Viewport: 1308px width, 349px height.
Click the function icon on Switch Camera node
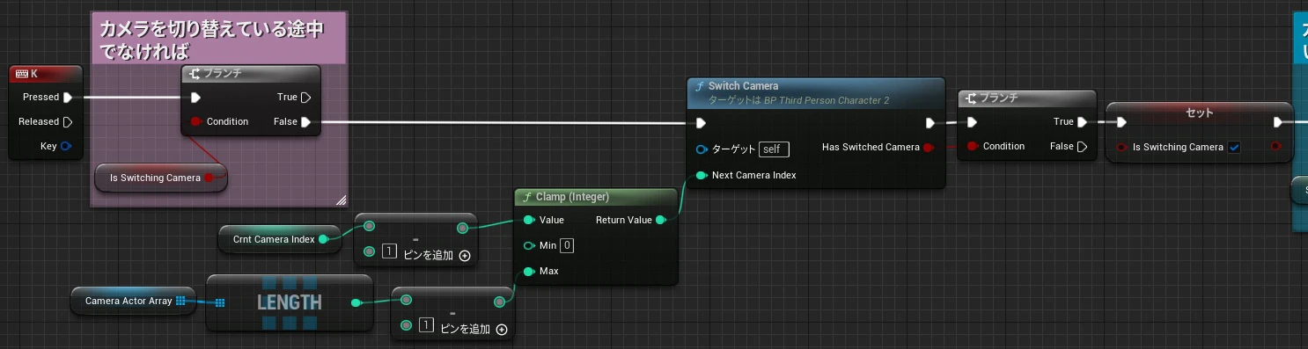[x=699, y=86]
